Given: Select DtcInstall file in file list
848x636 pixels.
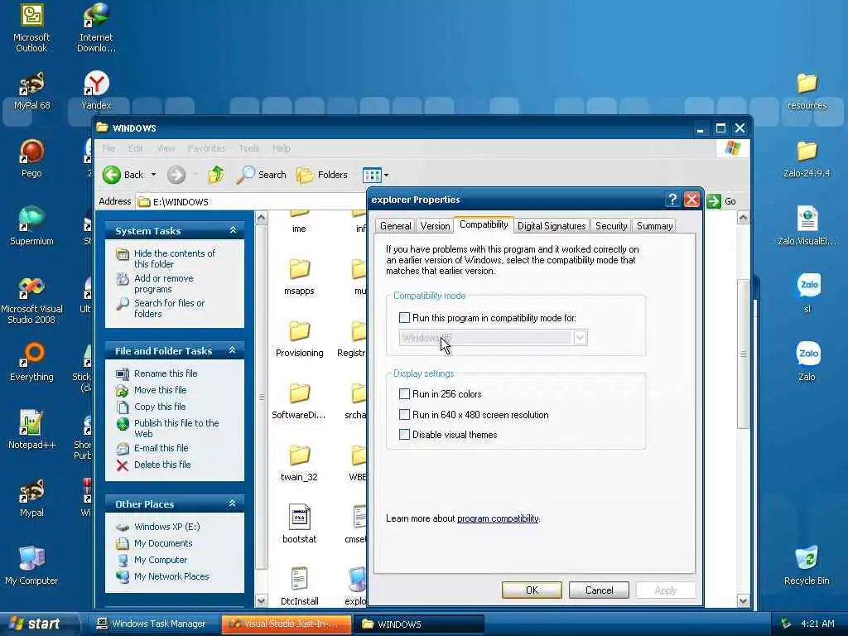Looking at the screenshot, I should (x=299, y=586).
